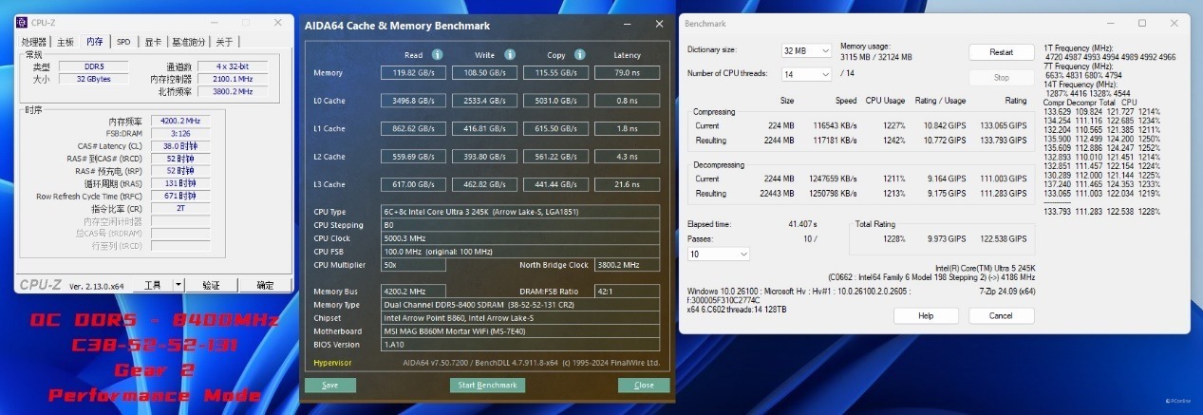Click the tRFC 671 value in CPU-Z

click(179, 196)
